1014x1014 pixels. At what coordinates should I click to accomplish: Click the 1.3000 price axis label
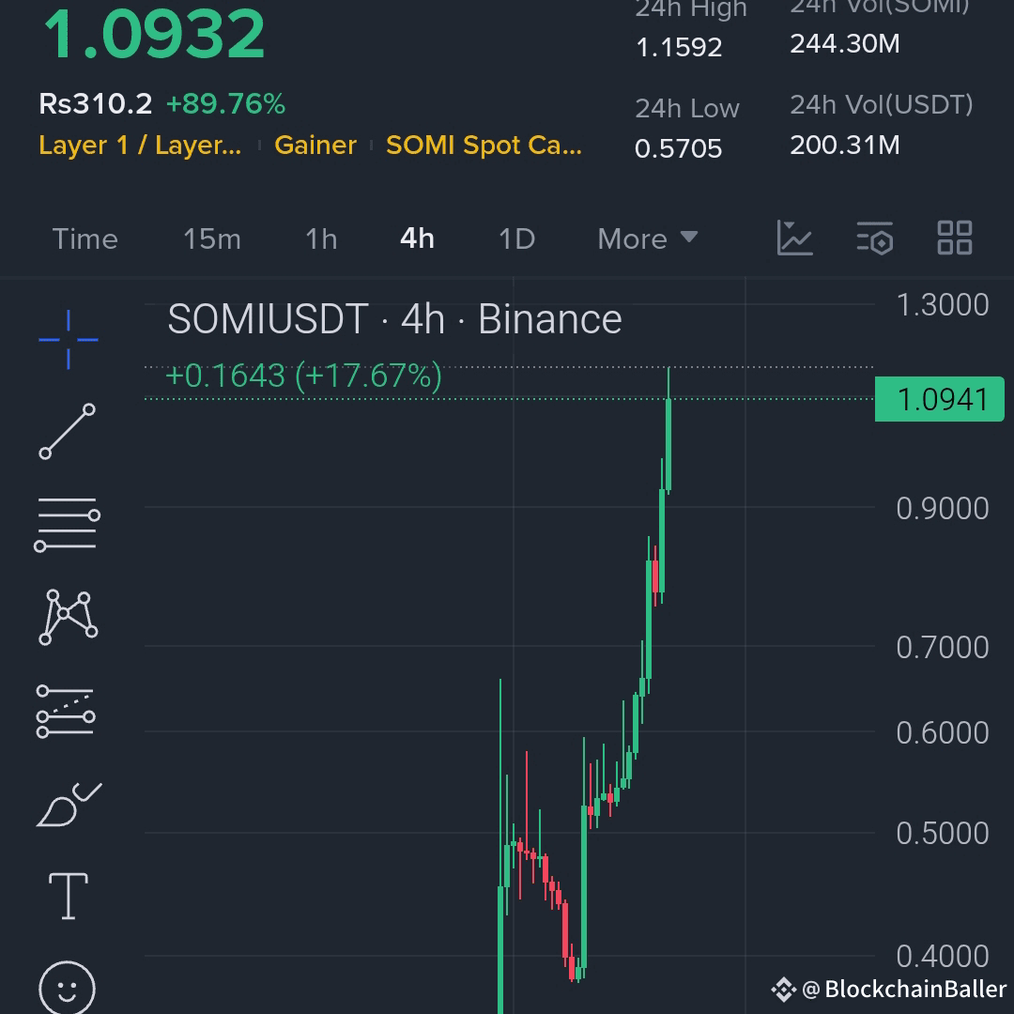tap(943, 304)
